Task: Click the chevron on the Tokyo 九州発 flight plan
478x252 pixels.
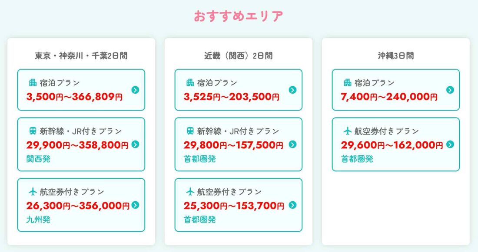Action: pos(135,205)
